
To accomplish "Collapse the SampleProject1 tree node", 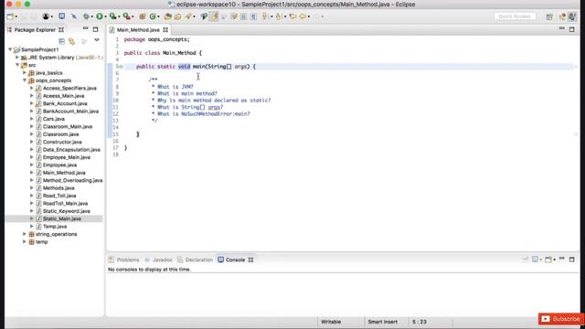I will 10,49.
